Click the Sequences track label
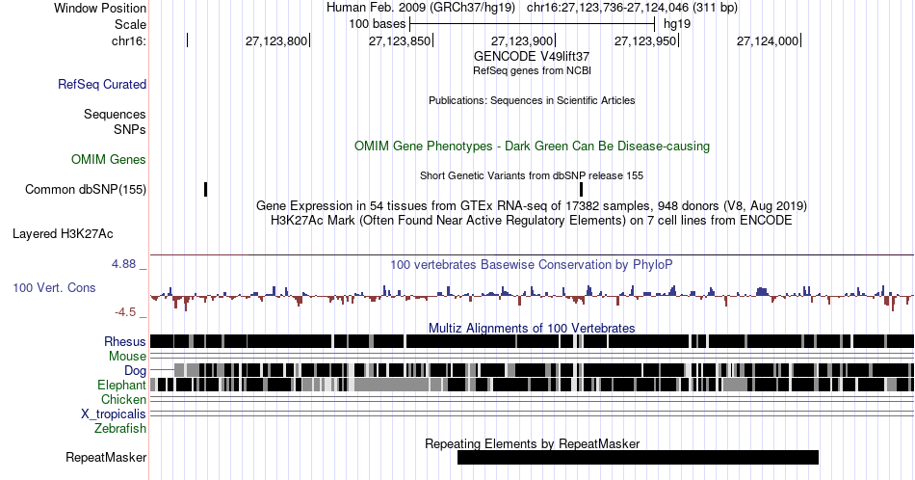915x480 pixels. click(x=115, y=114)
